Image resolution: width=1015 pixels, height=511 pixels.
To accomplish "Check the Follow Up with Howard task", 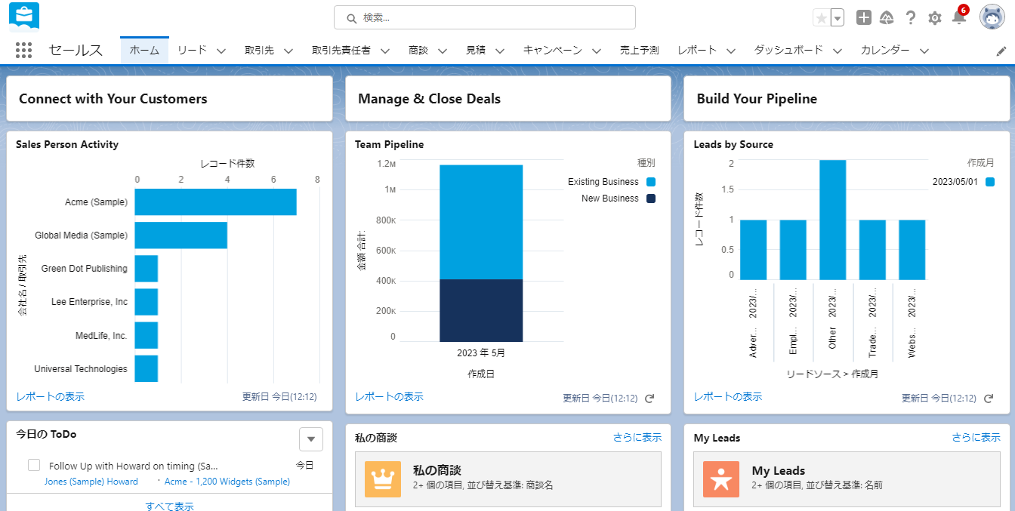I will point(34,465).
